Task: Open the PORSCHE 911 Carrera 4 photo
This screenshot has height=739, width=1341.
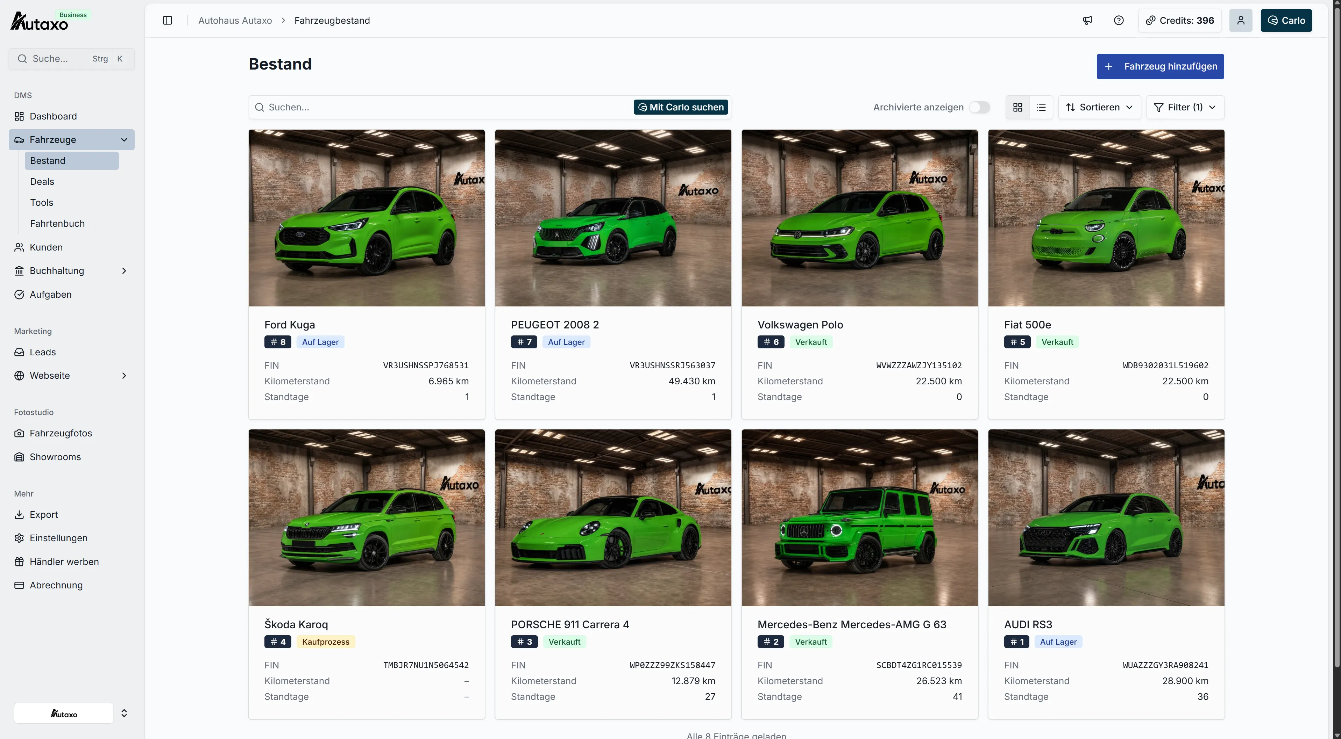Action: (613, 518)
